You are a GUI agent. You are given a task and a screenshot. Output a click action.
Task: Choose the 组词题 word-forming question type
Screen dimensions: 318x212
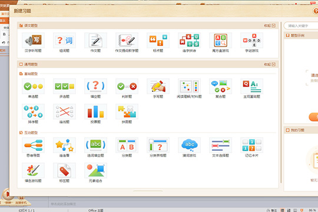pyautogui.click(x=64, y=41)
